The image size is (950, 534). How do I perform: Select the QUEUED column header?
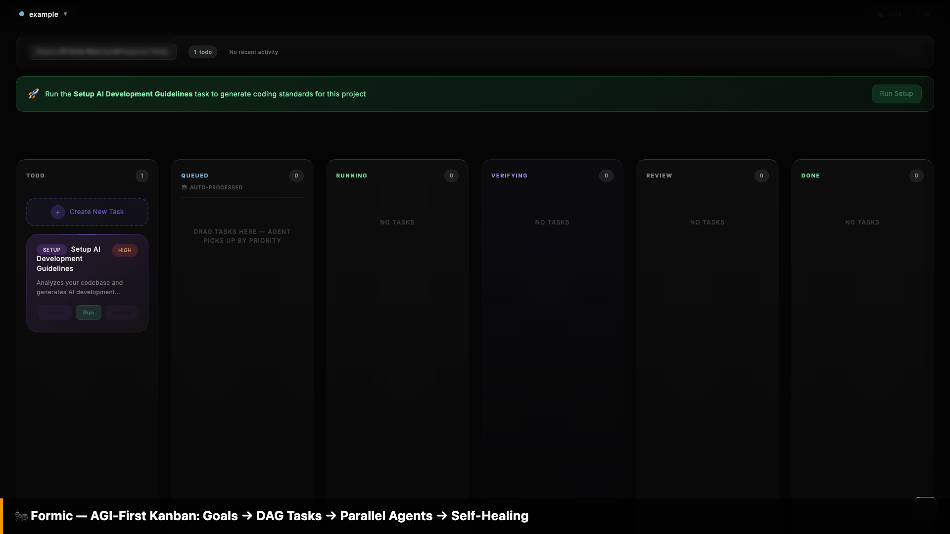(194, 176)
